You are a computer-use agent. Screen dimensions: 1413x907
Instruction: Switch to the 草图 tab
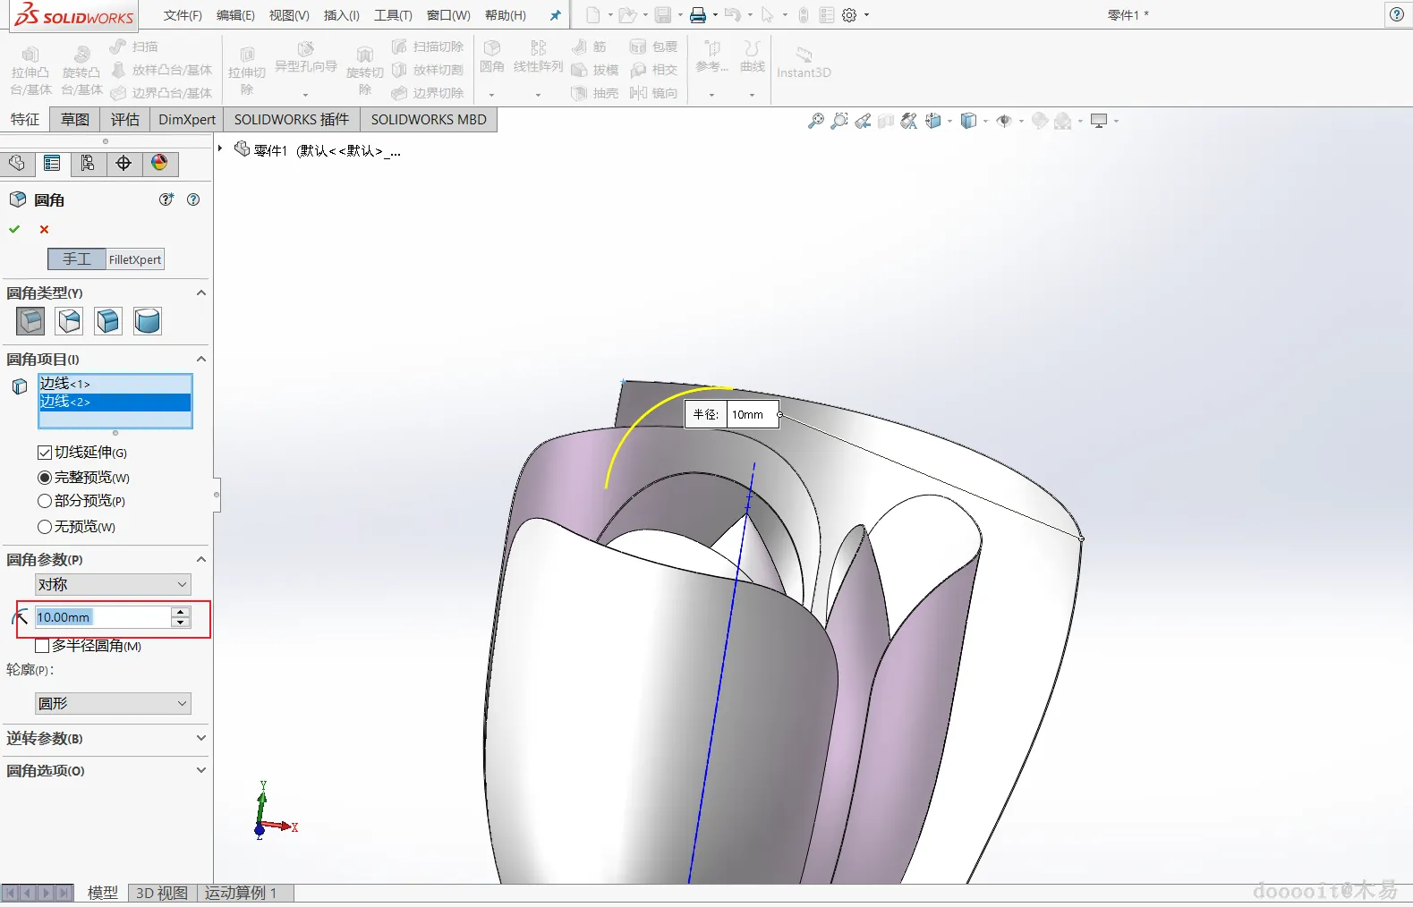pos(75,119)
